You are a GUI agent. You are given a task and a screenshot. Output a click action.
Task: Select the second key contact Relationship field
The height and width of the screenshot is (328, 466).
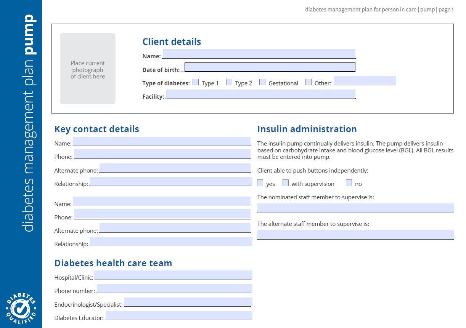[170, 242]
